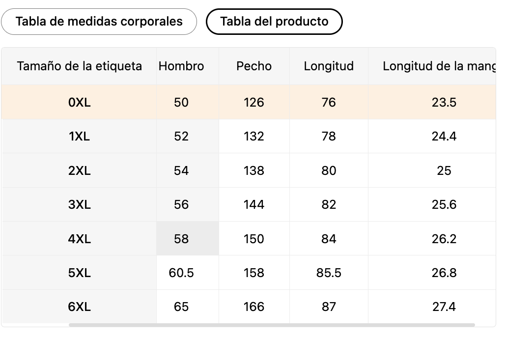Select the 0XL size row label
The height and width of the screenshot is (337, 506).
(80, 102)
